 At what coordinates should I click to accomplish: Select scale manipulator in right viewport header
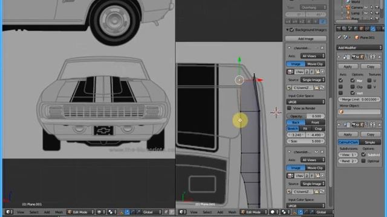click(312, 212)
